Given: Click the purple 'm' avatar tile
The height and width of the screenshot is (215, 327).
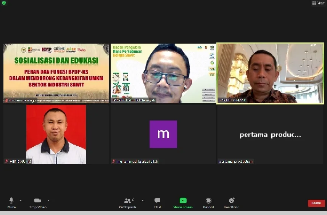Looking at the screenshot, I should pos(163,134).
